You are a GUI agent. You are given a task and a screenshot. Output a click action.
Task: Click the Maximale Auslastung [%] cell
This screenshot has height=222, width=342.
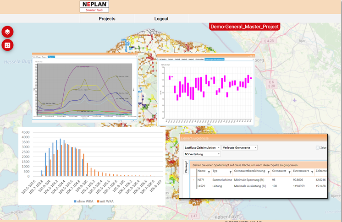click(x=250, y=186)
